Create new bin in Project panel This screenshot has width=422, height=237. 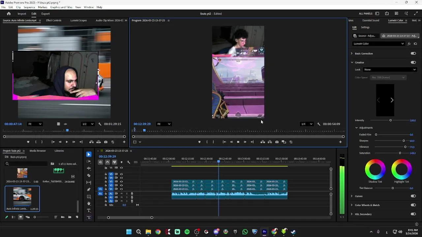coord(70,217)
